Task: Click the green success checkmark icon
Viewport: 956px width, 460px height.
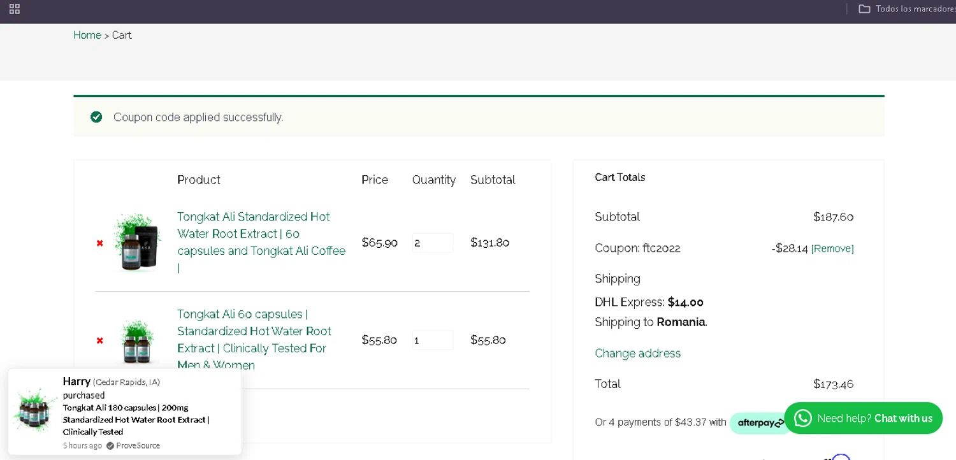Action: pos(96,117)
